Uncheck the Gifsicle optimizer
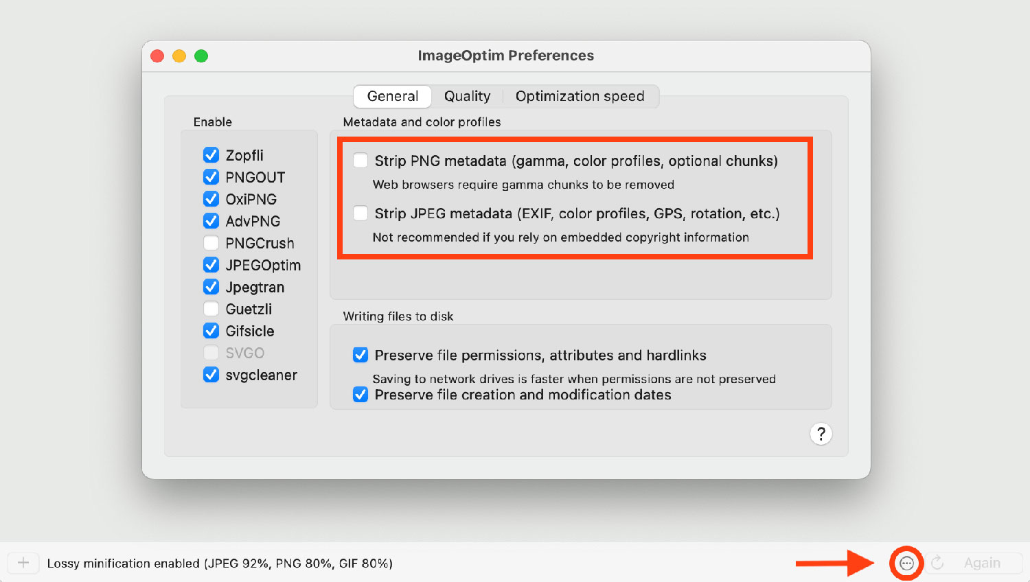Viewport: 1030px width, 582px height. (x=211, y=331)
